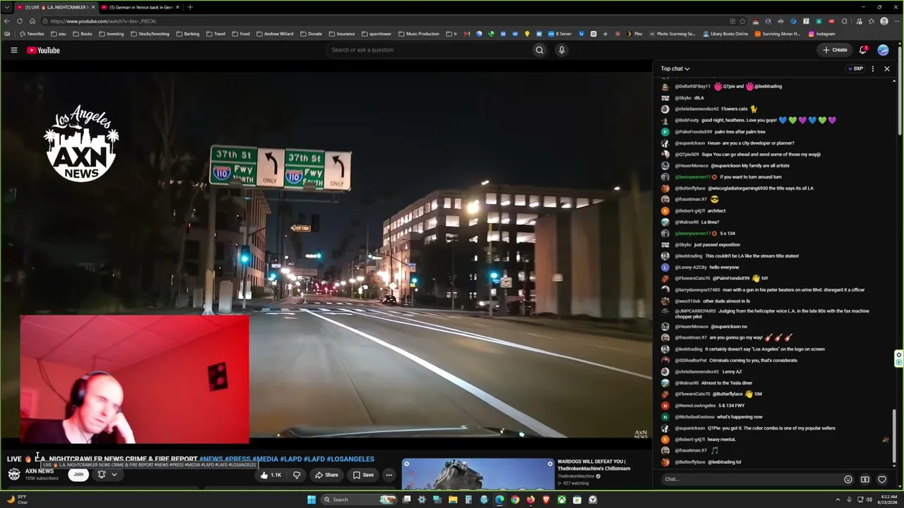Screen dimensions: 904x508
Task: Click the Share button
Action: [326, 475]
